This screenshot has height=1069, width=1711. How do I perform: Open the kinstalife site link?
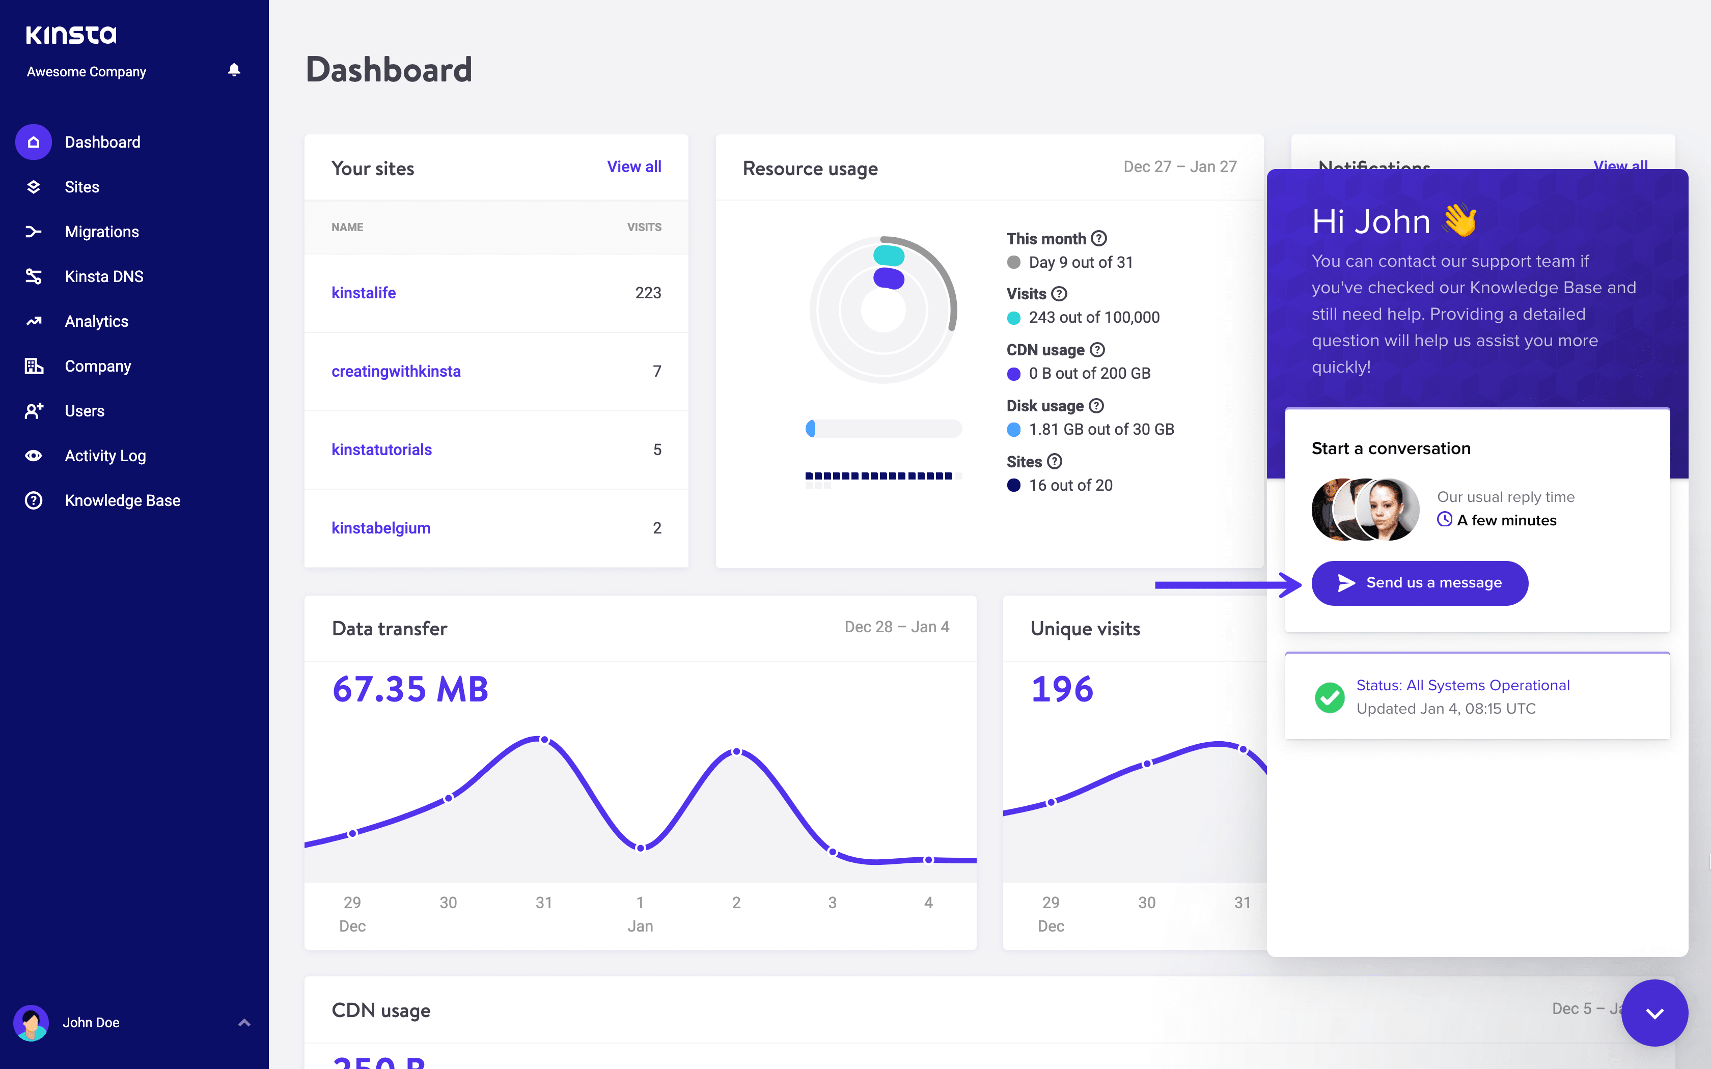coord(364,293)
